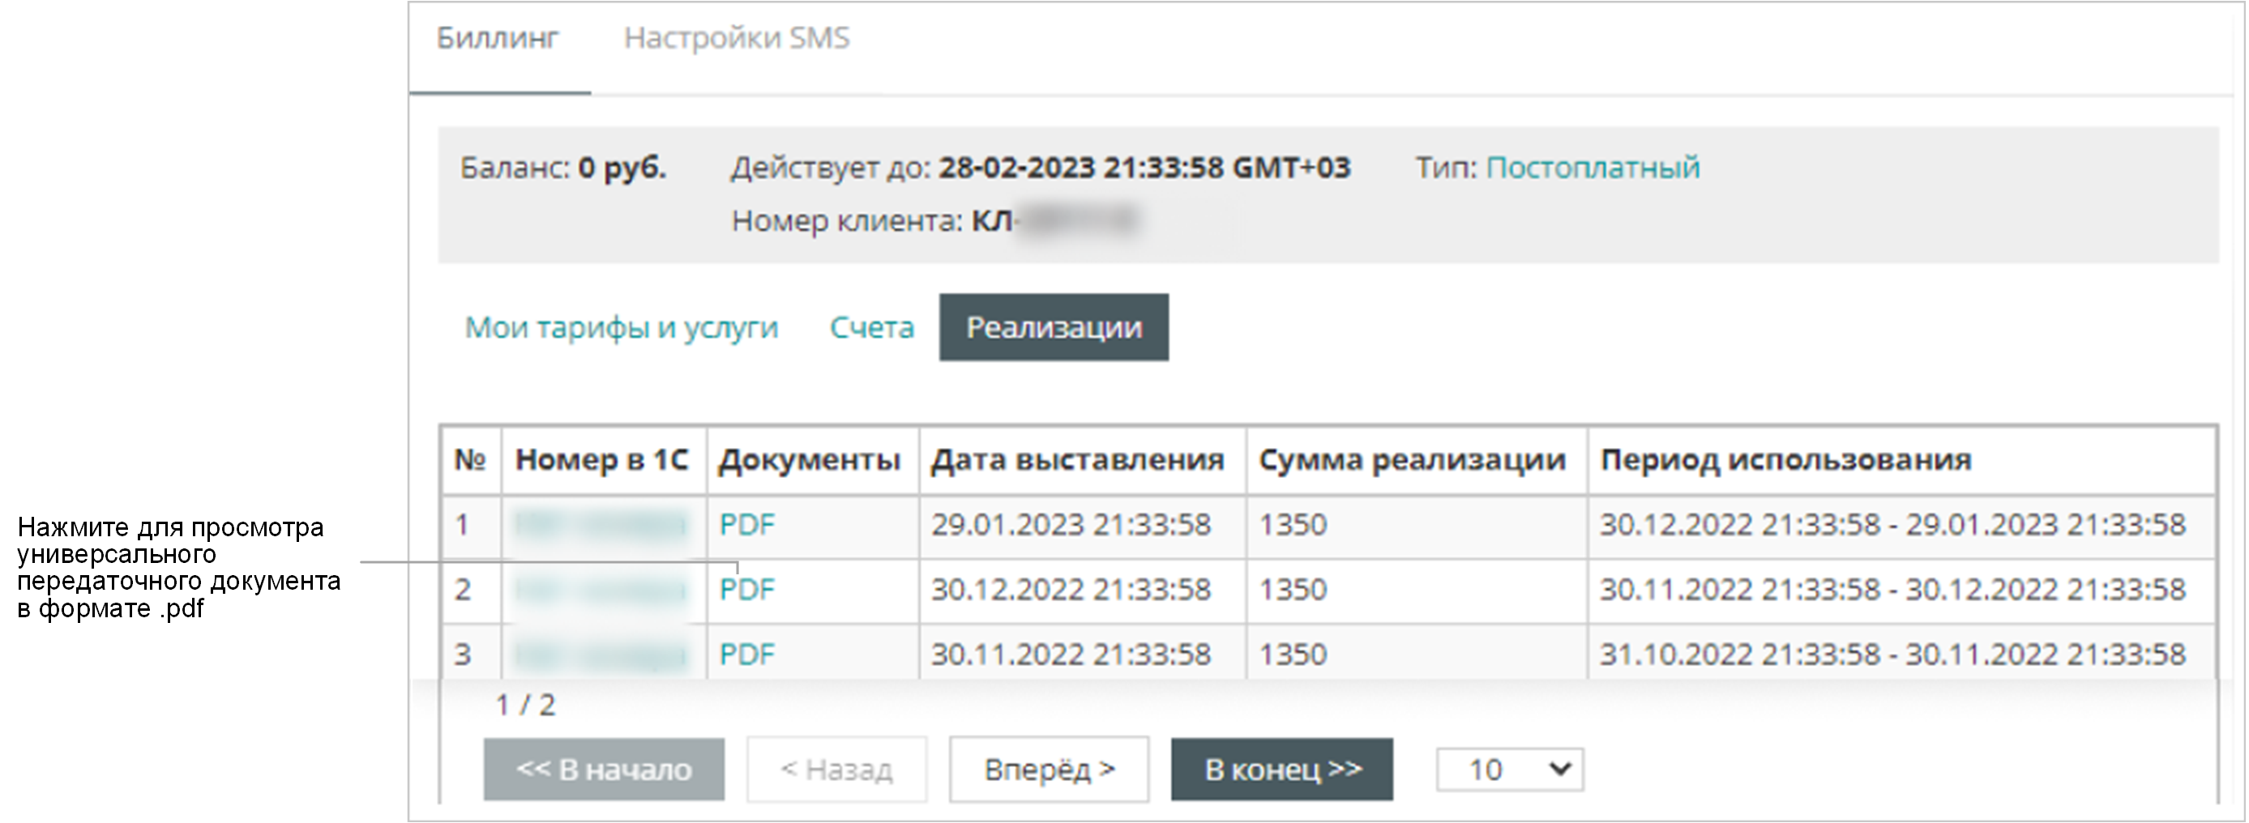Open Мои тарифы и услуги section
The height and width of the screenshot is (823, 2249).
coord(621,328)
